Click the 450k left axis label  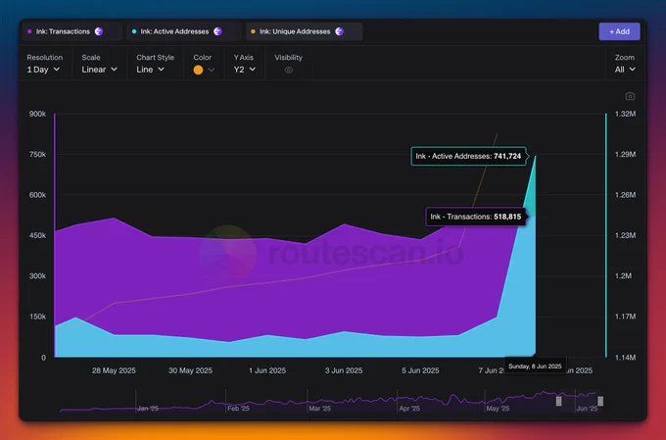click(37, 235)
